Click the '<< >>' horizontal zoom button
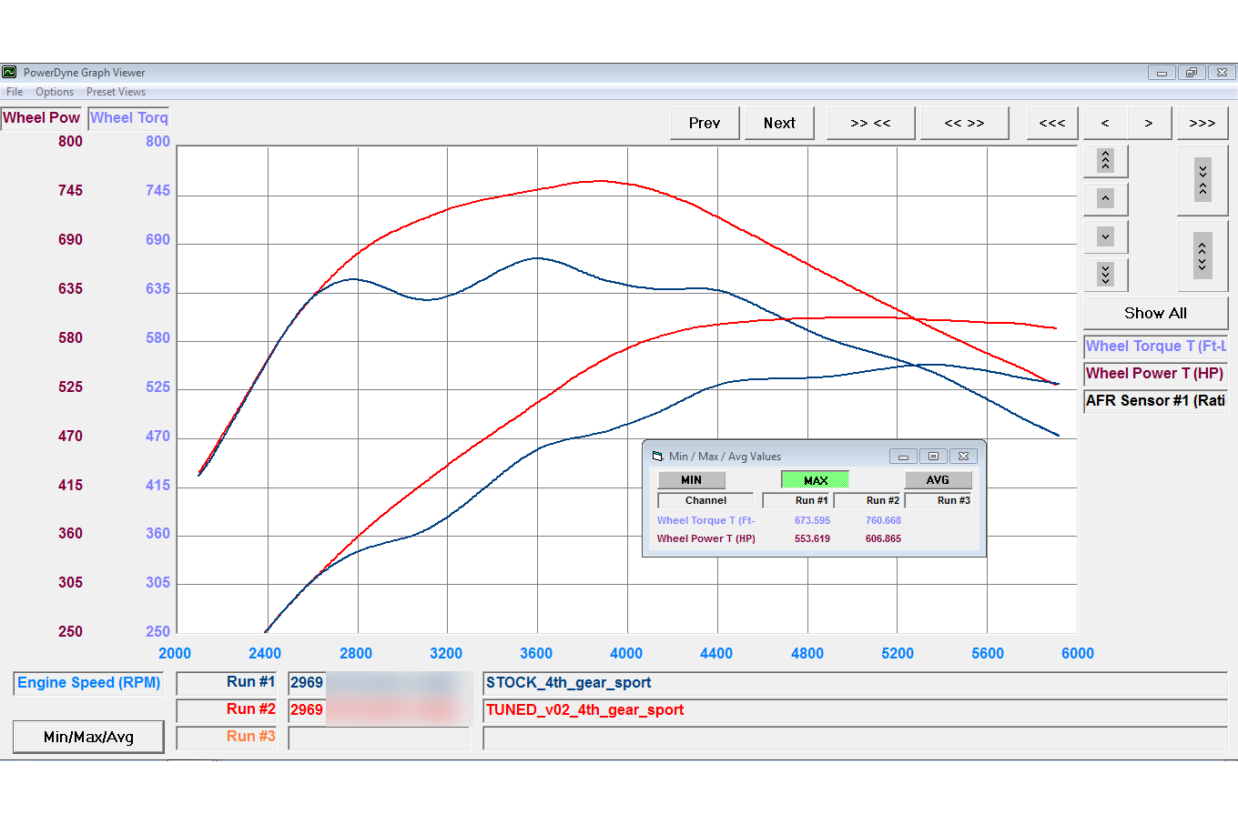Viewport: 1238px width, 824px height. click(x=964, y=123)
